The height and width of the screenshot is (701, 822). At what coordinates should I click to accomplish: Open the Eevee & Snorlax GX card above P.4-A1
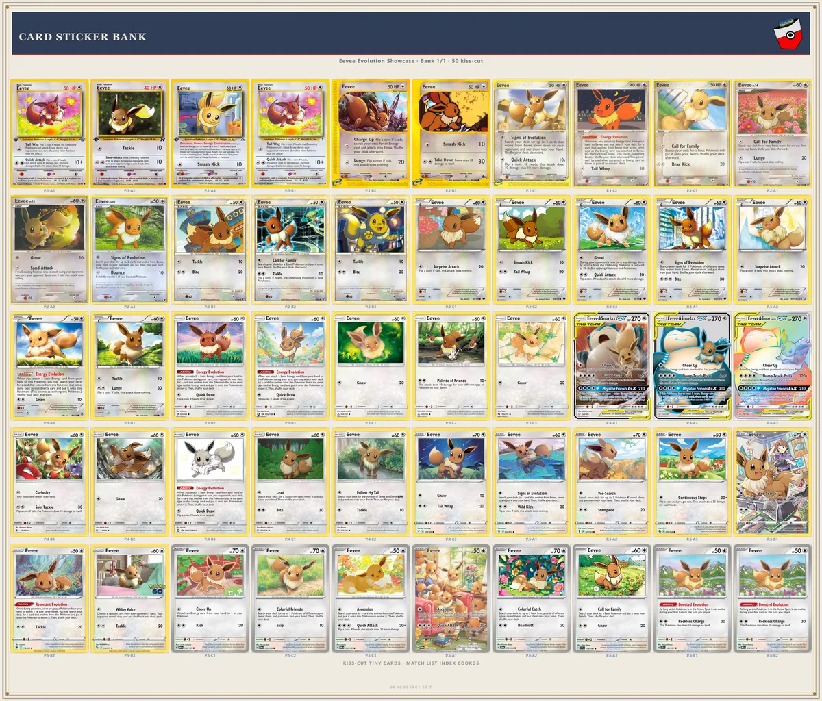[x=612, y=366]
